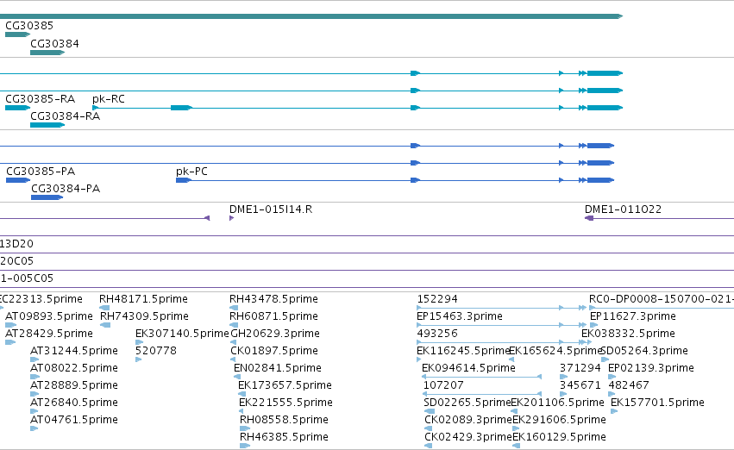Open EST EK165624.5prime
734x450 pixels.
point(555,351)
